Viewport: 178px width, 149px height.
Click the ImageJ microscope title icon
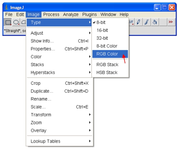click(6, 7)
